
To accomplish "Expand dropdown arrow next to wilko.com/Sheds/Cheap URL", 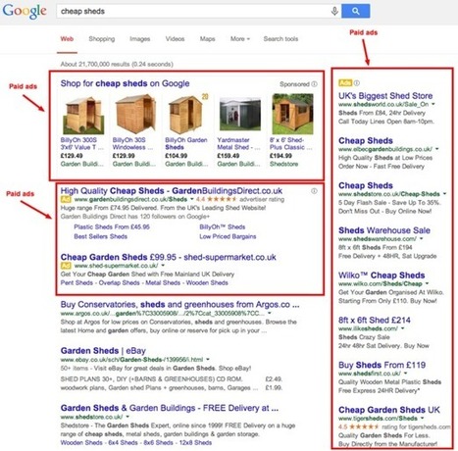I will 427,283.
